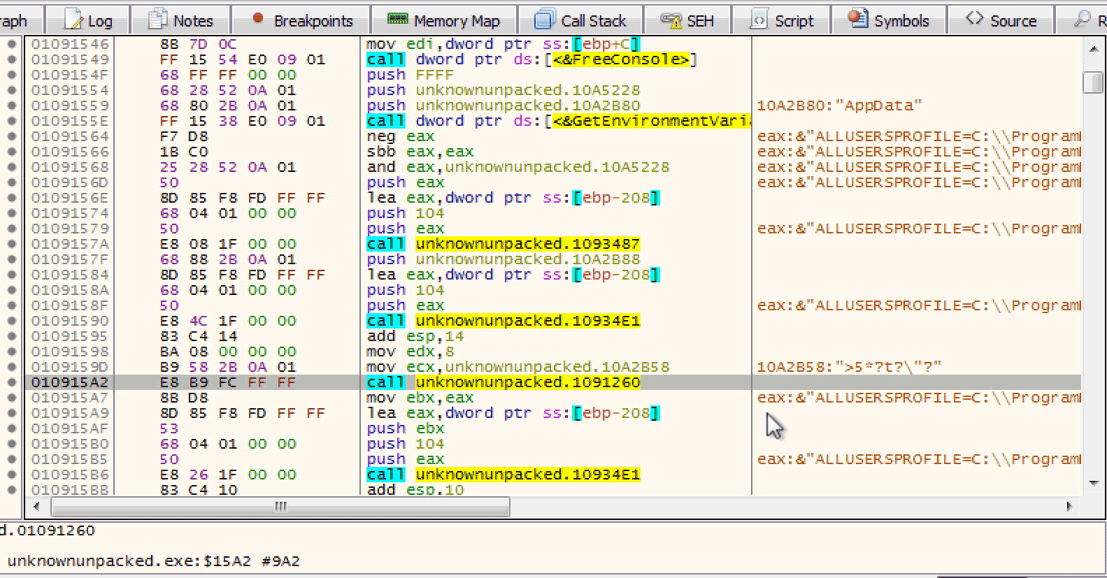This screenshot has height=578, width=1107.
Task: Click the SEH tab icon
Action: (x=671, y=20)
